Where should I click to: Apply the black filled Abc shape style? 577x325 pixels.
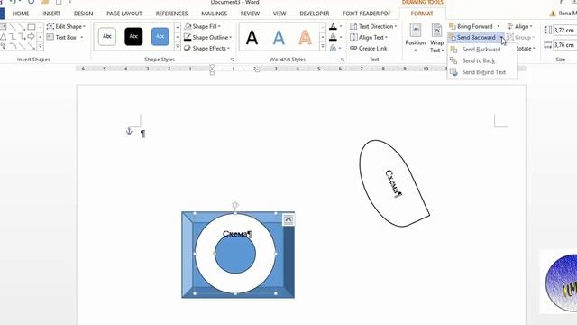[x=133, y=36]
